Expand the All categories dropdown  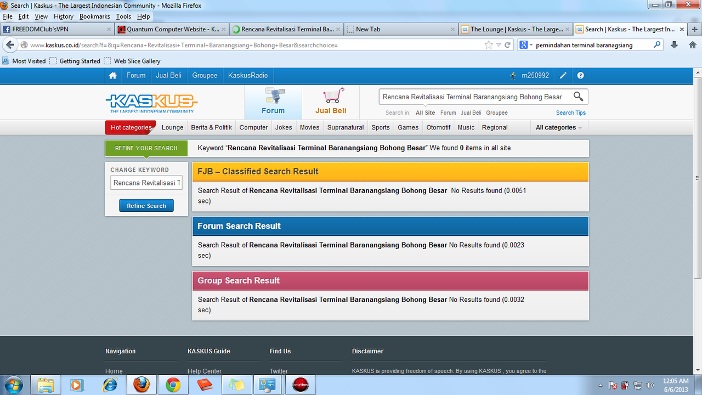[x=558, y=127]
